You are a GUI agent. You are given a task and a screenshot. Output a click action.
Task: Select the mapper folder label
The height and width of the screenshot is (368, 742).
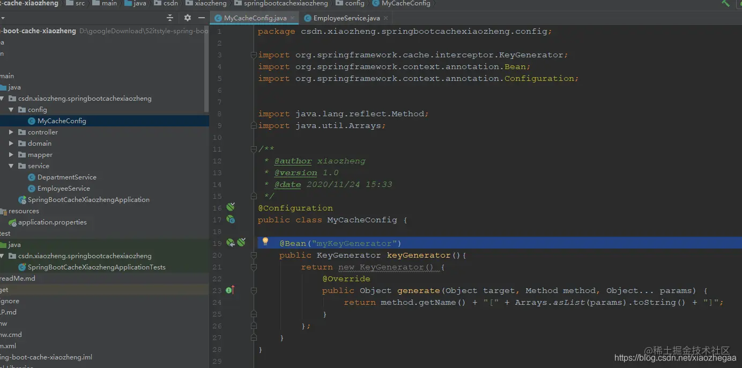40,154
